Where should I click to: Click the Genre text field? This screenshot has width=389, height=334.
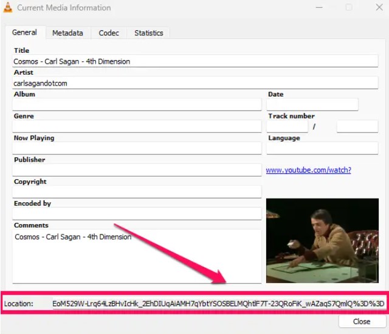137,126
